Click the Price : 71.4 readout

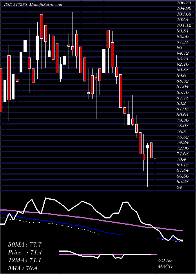point(25,252)
